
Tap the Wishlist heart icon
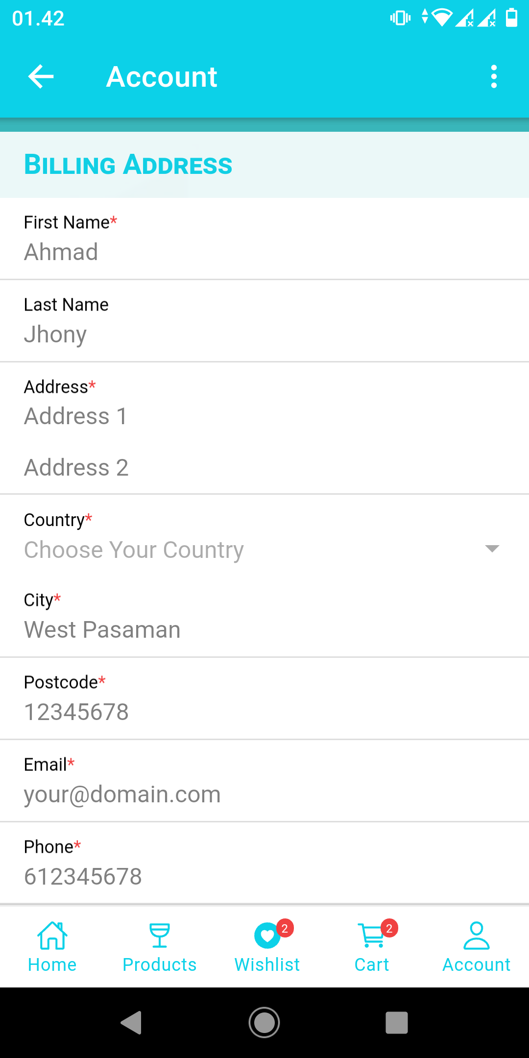pyautogui.click(x=267, y=936)
